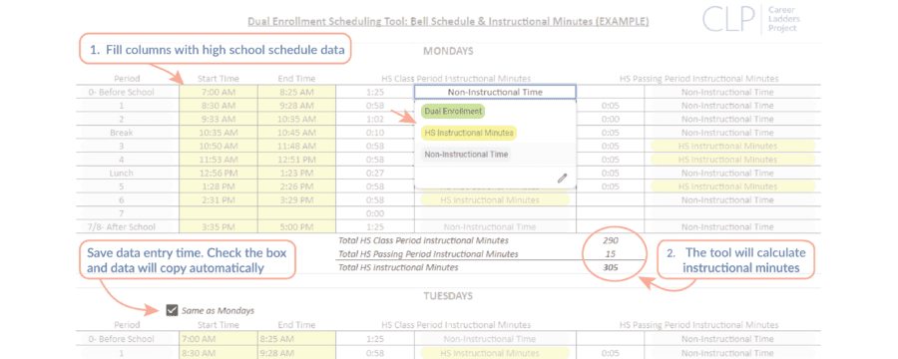Select Mondays 8:25 AM end time cell

coord(296,92)
